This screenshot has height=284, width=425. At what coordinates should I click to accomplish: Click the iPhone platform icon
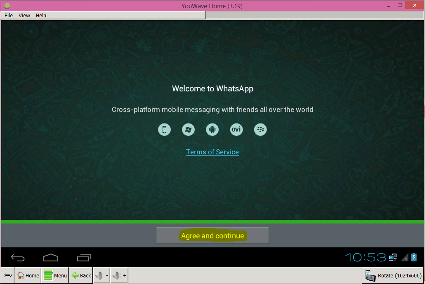coord(164,130)
